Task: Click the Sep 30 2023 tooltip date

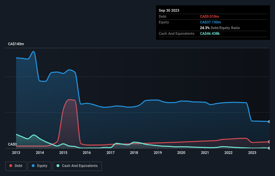Action: pos(169,10)
